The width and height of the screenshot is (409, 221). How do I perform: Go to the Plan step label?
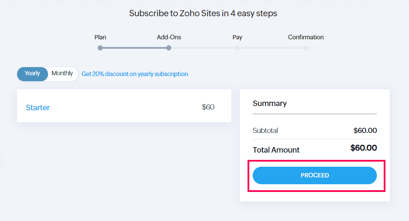pos(100,37)
